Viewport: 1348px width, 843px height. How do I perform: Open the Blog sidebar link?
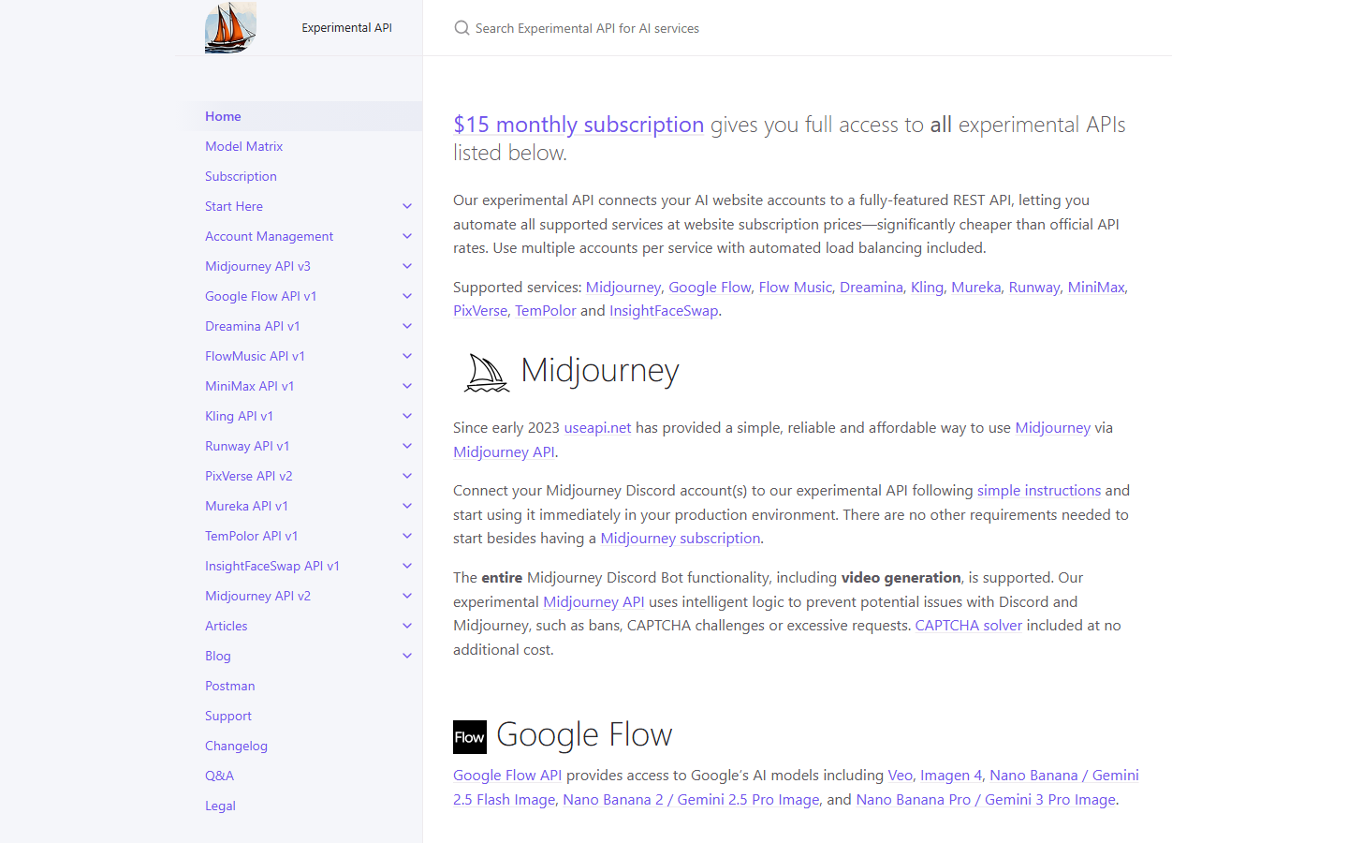218,656
